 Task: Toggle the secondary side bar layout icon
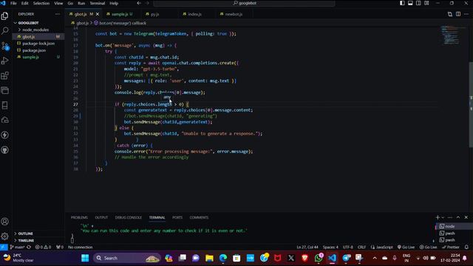(418, 3)
